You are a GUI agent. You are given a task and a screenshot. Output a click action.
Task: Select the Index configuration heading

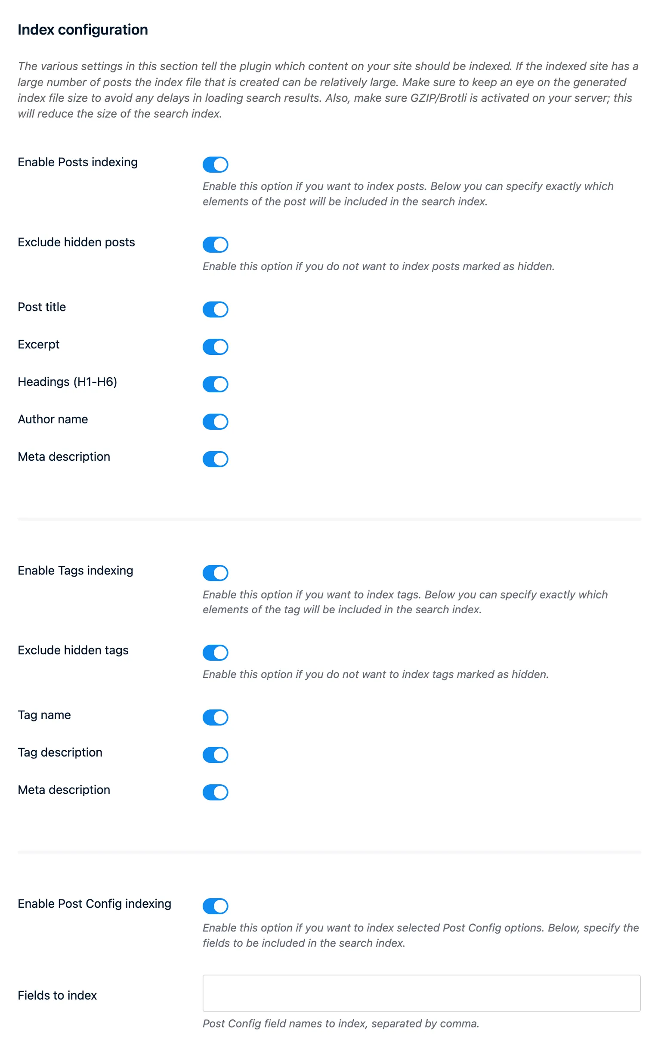pos(82,30)
